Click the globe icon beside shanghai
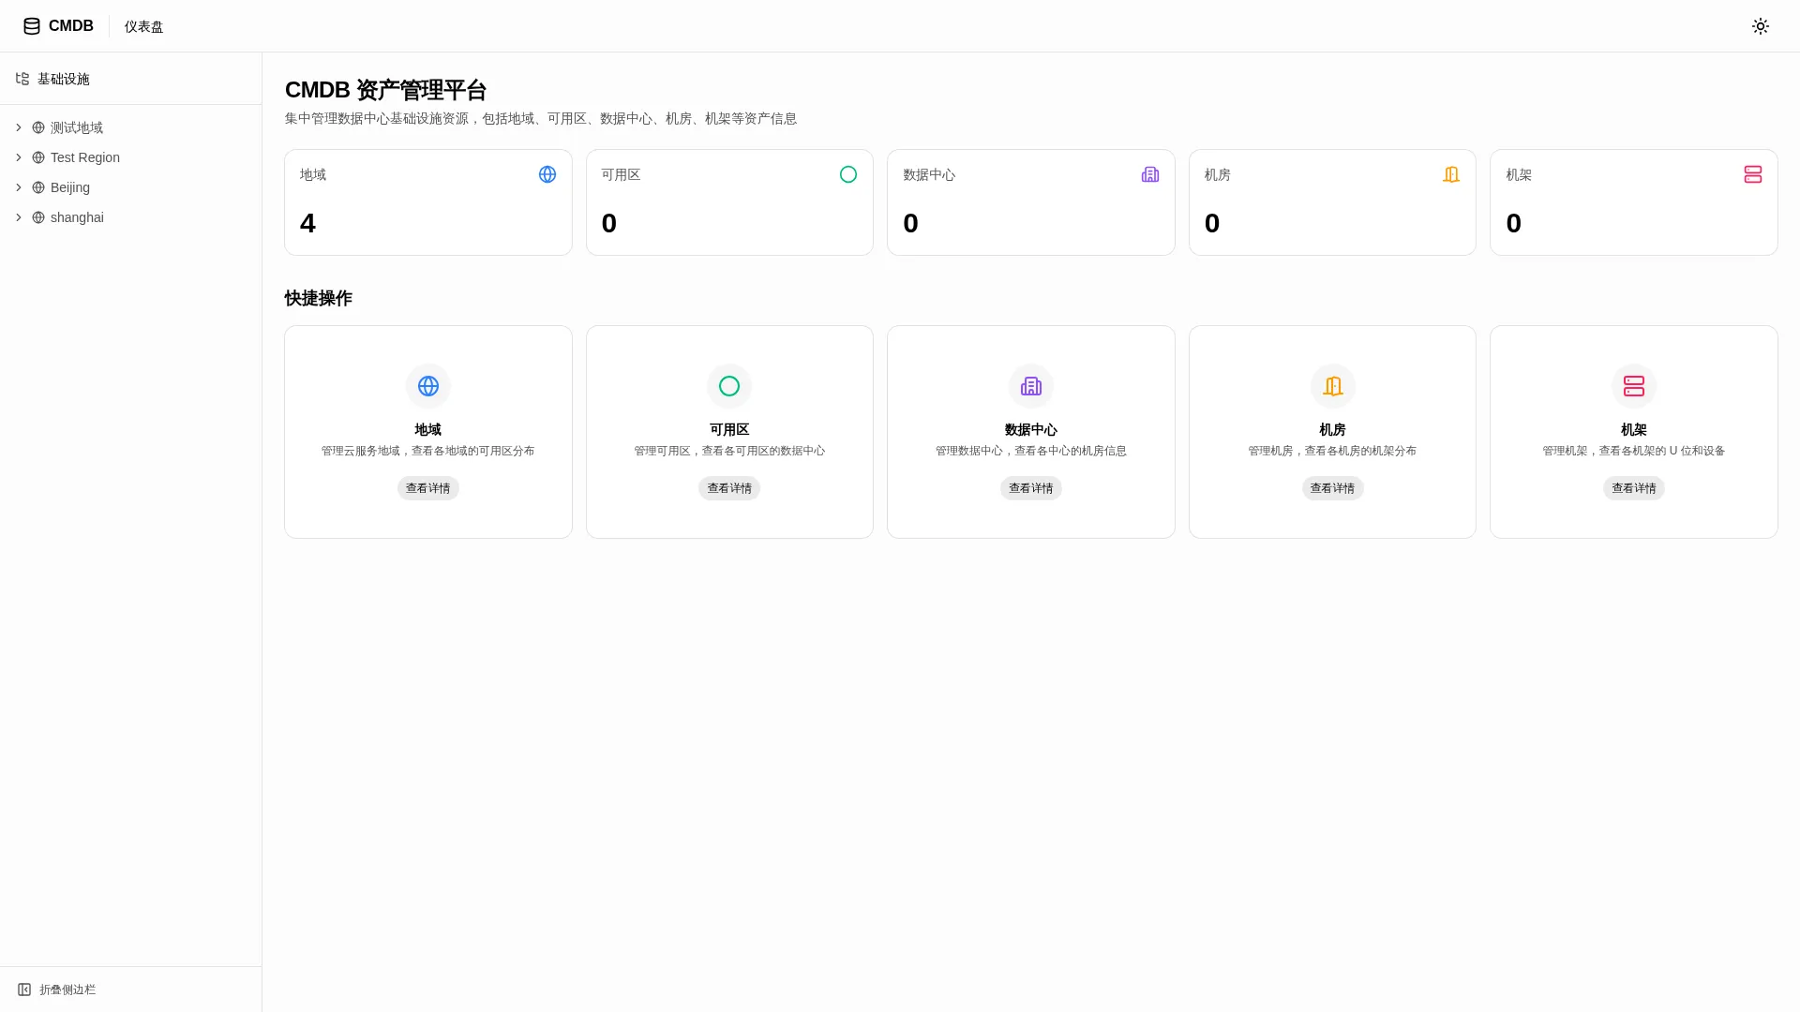1800x1012 pixels. coord(38,217)
